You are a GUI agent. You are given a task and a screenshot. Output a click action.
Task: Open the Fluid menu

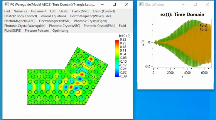point(122,26)
